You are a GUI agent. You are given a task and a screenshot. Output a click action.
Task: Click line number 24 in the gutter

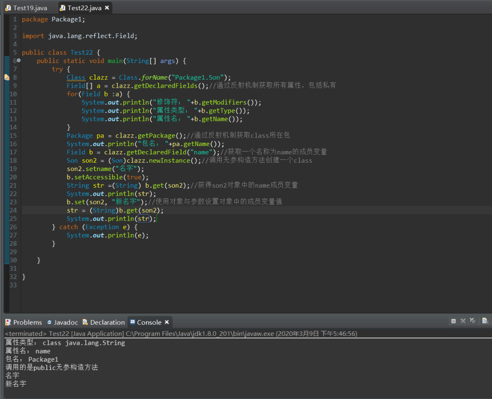coord(13,210)
